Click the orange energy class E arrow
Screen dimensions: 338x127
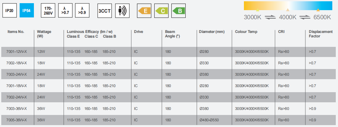tap(144, 10)
